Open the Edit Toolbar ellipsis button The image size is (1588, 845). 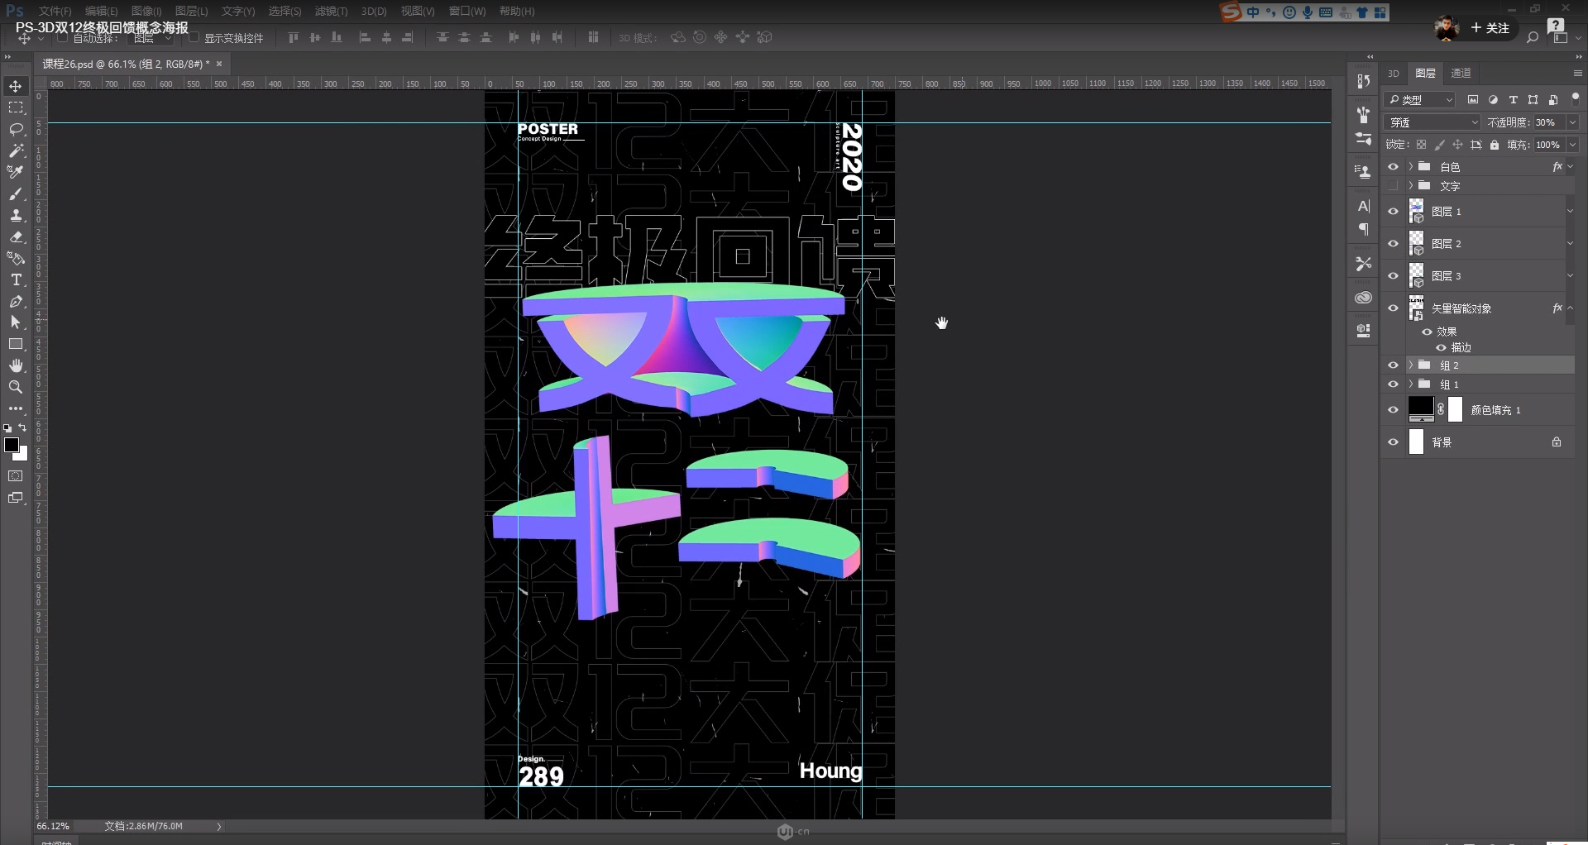pyautogui.click(x=16, y=409)
